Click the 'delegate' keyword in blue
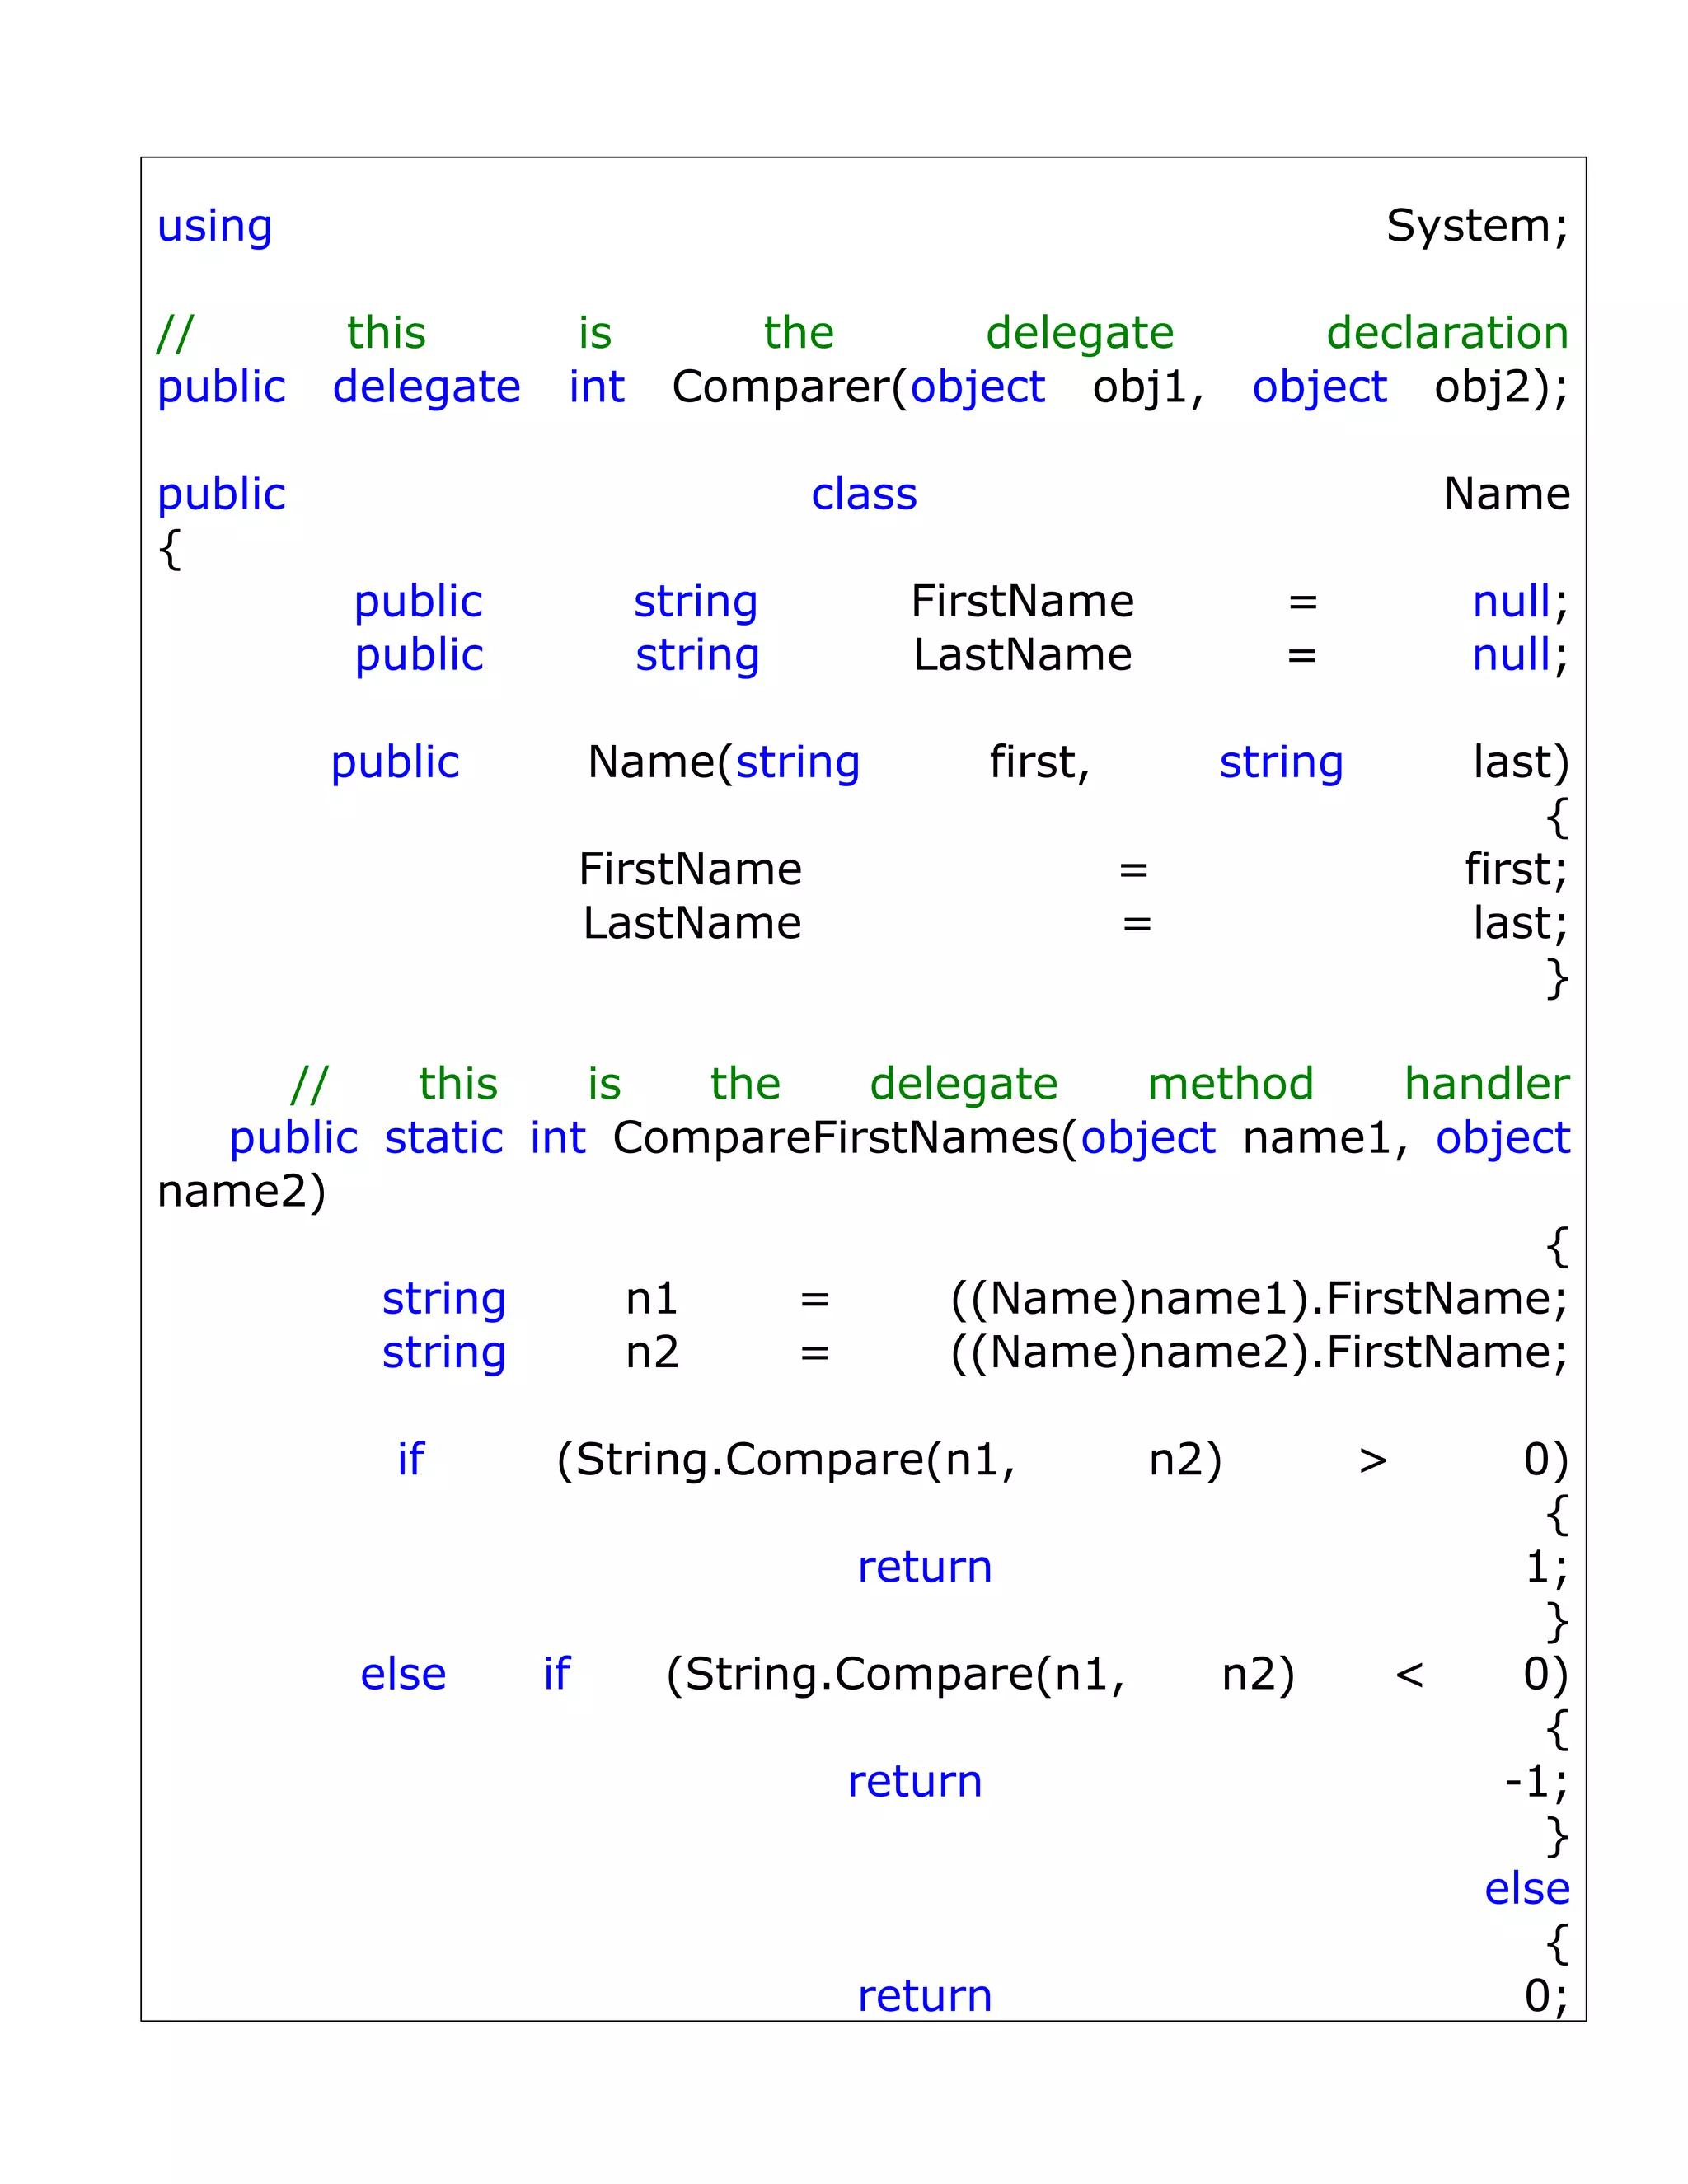The image size is (1688, 2184). coord(426,387)
